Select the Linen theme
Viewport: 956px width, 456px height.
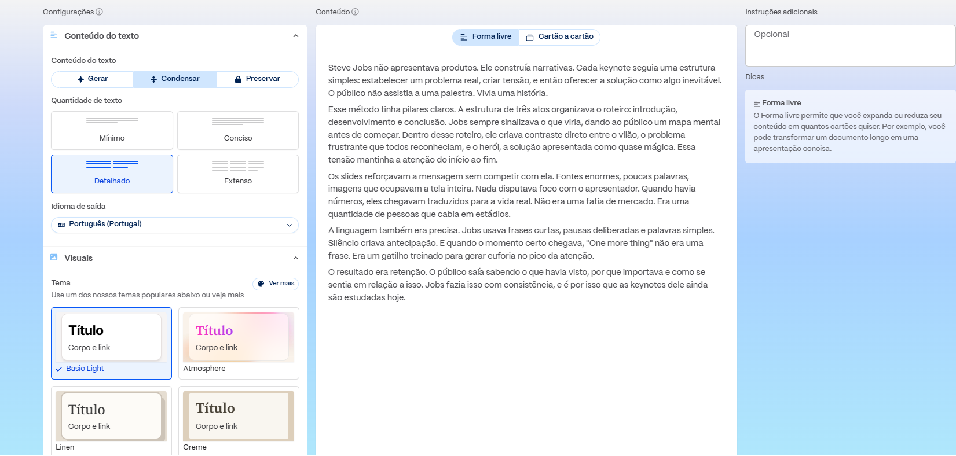(112, 421)
